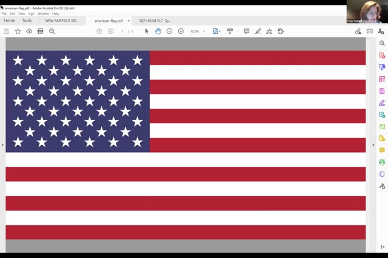Open More Tools wrench sidebar icon
388x258 pixels.
tap(382, 186)
